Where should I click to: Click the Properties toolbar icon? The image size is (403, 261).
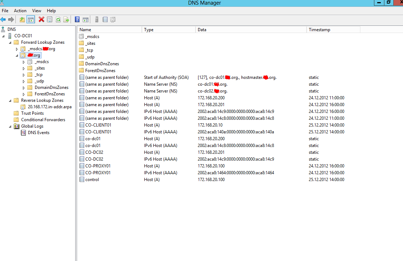(x=50, y=20)
